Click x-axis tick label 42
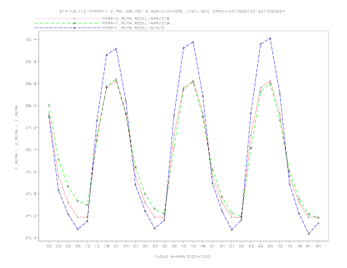Image resolution: width=347 pixels, height=268 pixels. pyautogui.click(x=184, y=246)
